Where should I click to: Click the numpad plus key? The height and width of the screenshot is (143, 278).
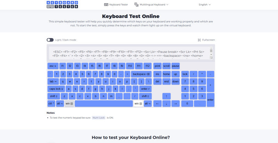pyautogui.click(x=211, y=85)
